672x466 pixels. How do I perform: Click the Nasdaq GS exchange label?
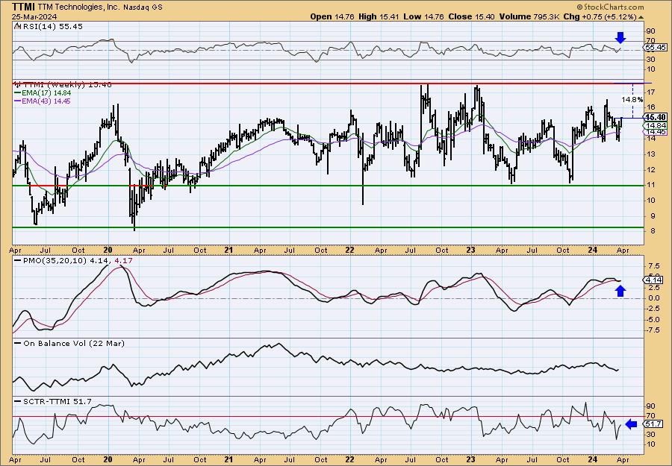click(143, 7)
